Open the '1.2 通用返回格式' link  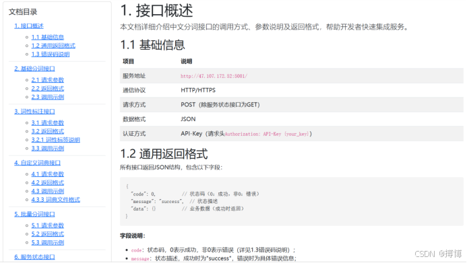[53, 46]
